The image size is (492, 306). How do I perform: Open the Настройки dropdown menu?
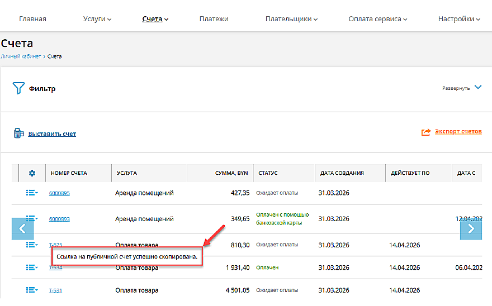click(x=459, y=19)
